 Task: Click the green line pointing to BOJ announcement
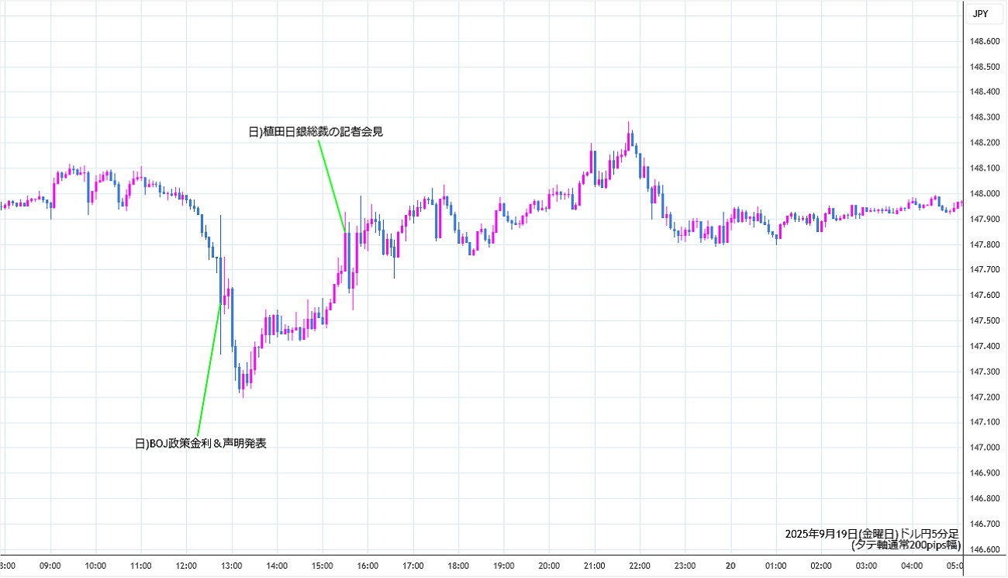(x=209, y=370)
